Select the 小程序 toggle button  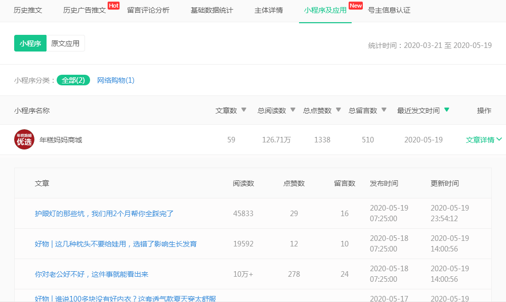point(30,43)
